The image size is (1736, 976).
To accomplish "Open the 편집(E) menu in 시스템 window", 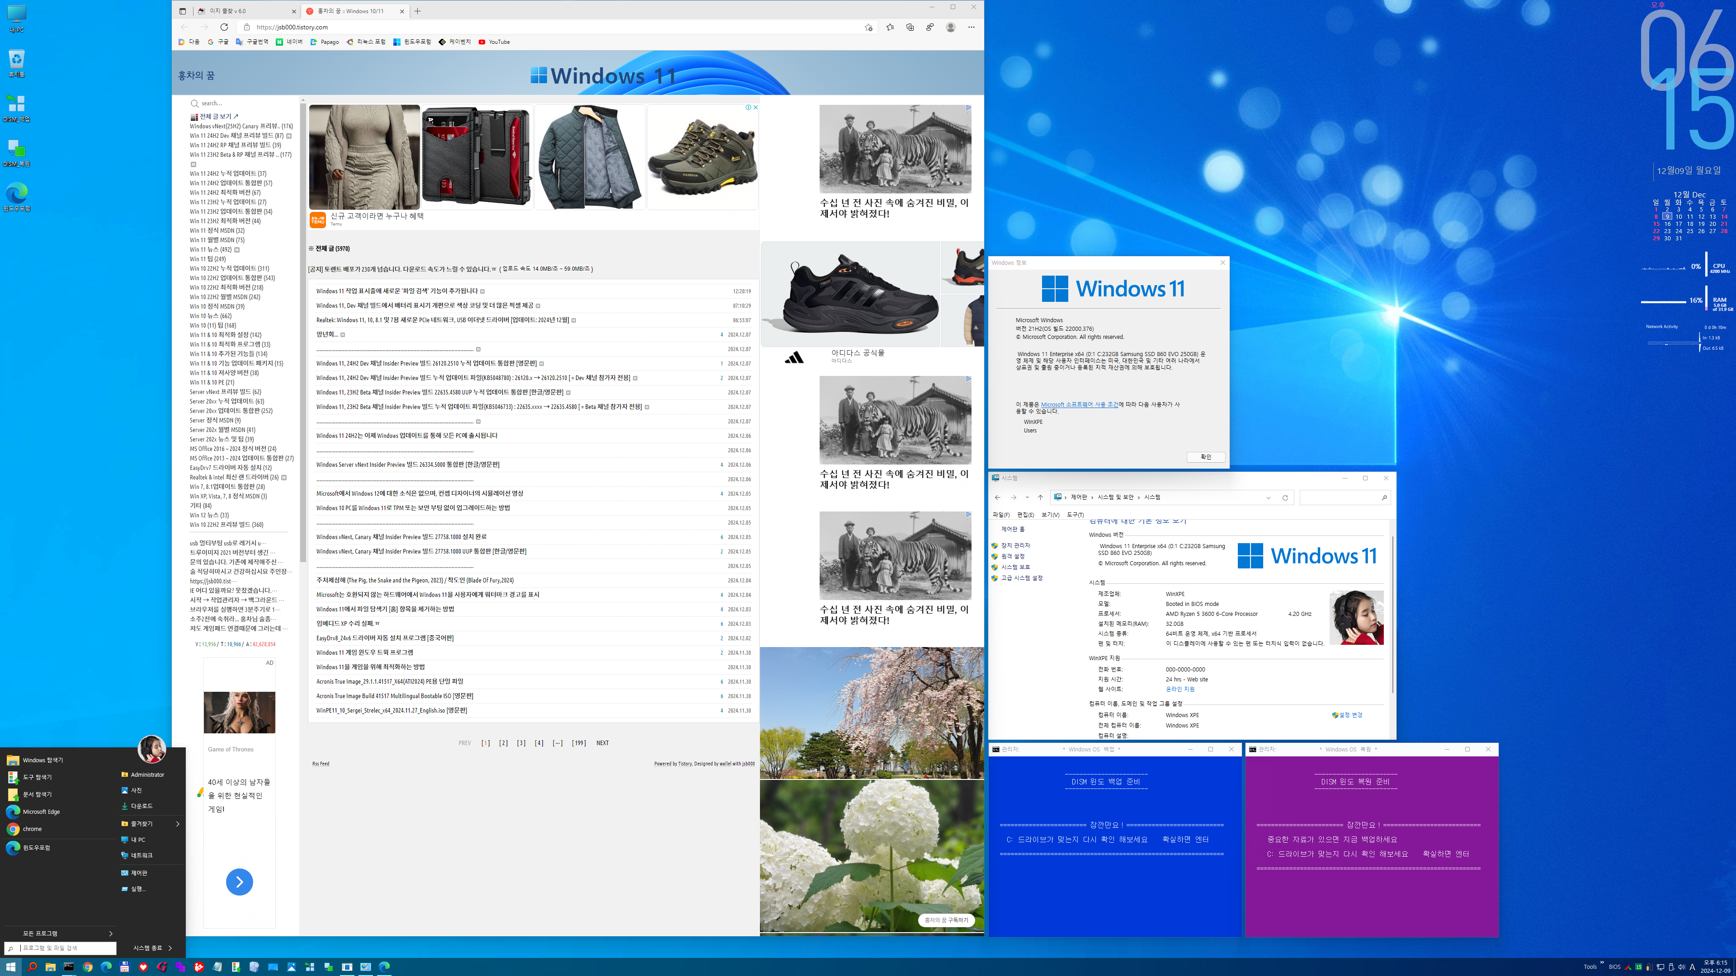I will [x=1026, y=515].
